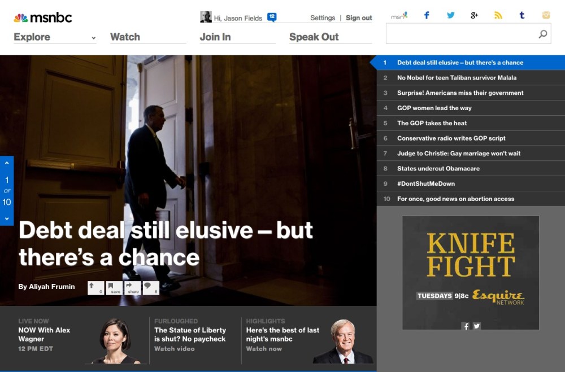Save the article with bookmark icon
The width and height of the screenshot is (565, 372).
coord(114,288)
